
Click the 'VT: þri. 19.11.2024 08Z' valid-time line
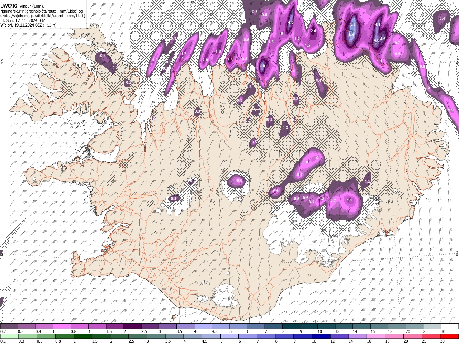coord(21,25)
